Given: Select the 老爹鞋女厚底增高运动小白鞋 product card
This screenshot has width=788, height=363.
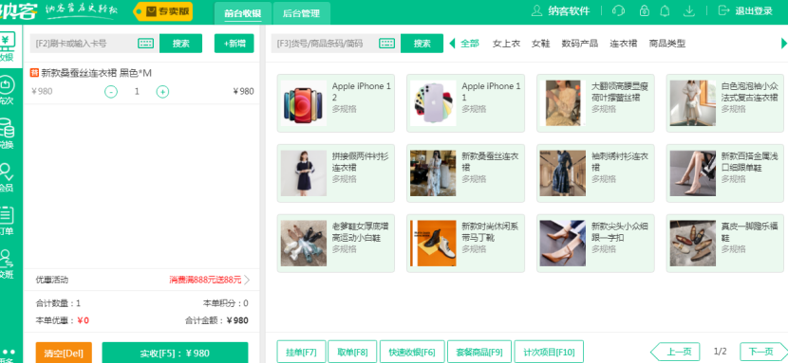Looking at the screenshot, I should [x=336, y=244].
